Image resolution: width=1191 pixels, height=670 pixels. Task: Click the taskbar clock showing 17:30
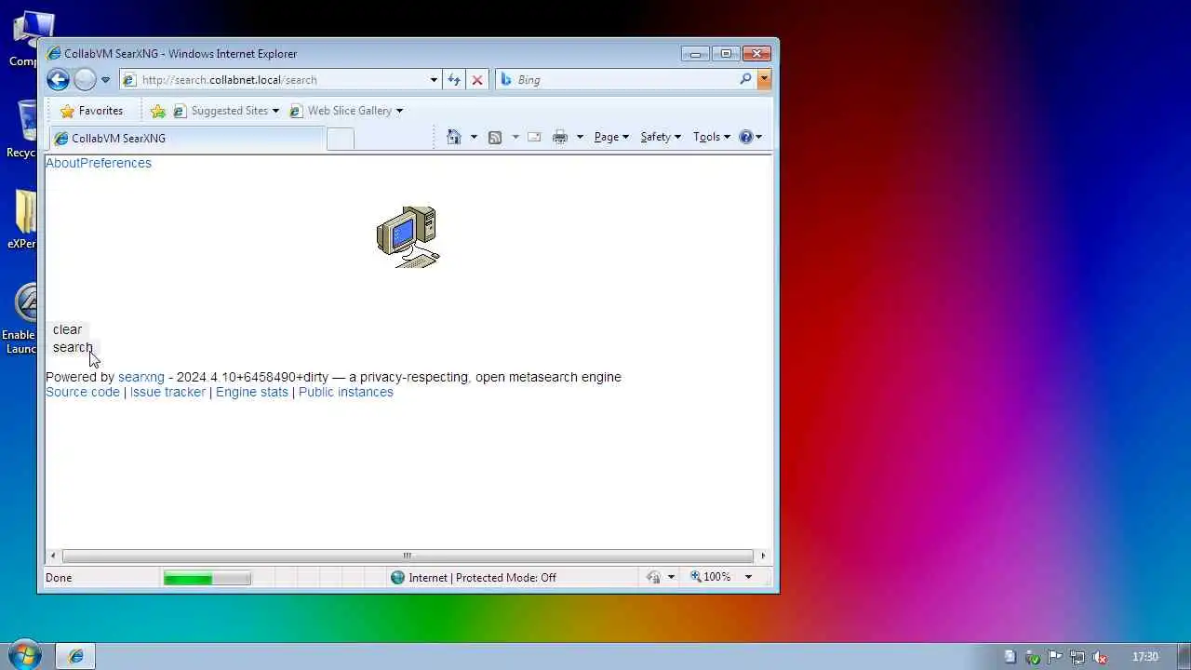pyautogui.click(x=1145, y=657)
